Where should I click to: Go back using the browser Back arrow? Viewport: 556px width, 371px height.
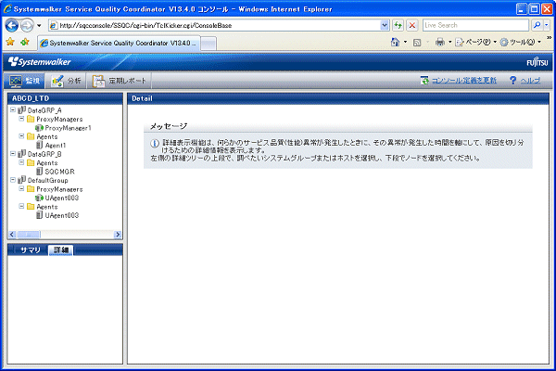click(x=12, y=25)
